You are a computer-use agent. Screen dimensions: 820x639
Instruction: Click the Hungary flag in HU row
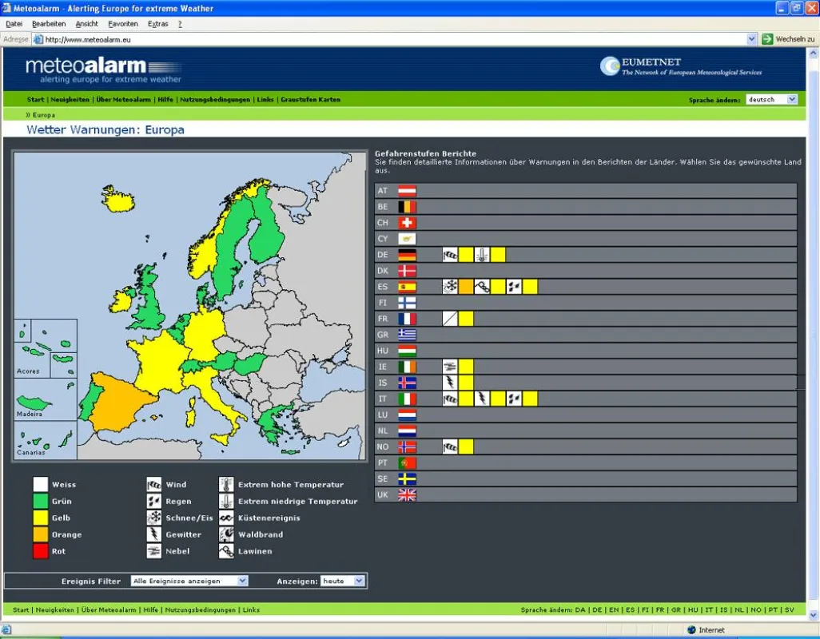[x=407, y=351]
